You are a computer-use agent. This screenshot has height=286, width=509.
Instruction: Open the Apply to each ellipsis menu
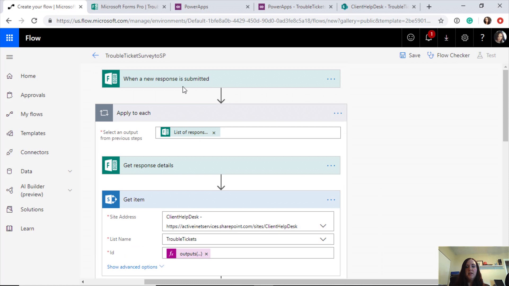click(x=338, y=113)
